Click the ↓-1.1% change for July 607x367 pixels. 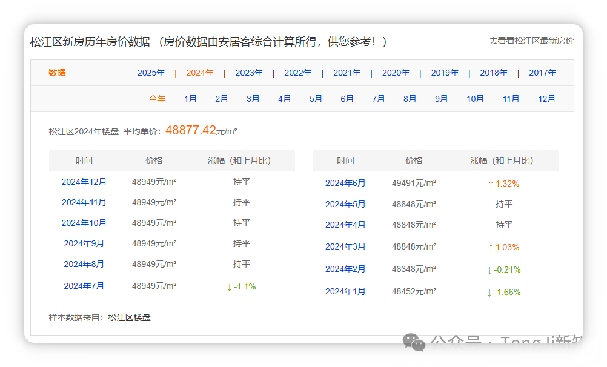(x=241, y=287)
